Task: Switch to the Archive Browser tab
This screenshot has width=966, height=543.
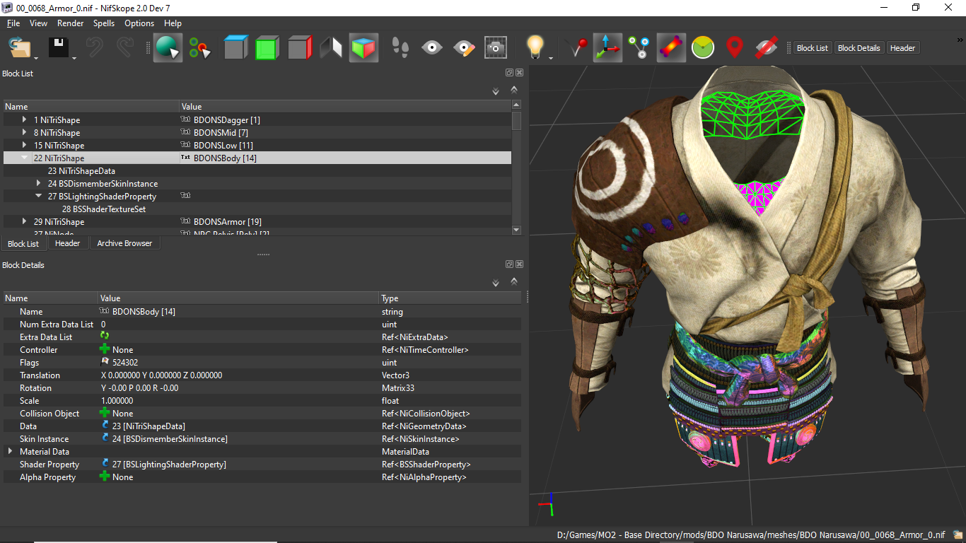Action: pos(124,243)
